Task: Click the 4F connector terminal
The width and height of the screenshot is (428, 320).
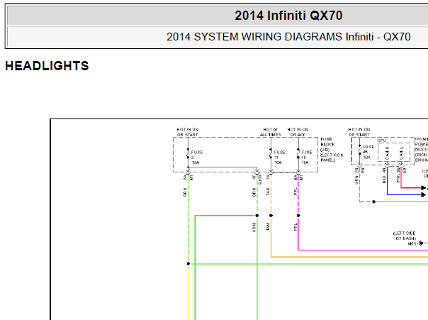Action: click(257, 172)
